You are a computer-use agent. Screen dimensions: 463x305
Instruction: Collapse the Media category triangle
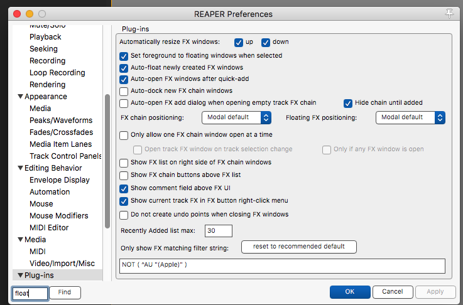pos(20,240)
